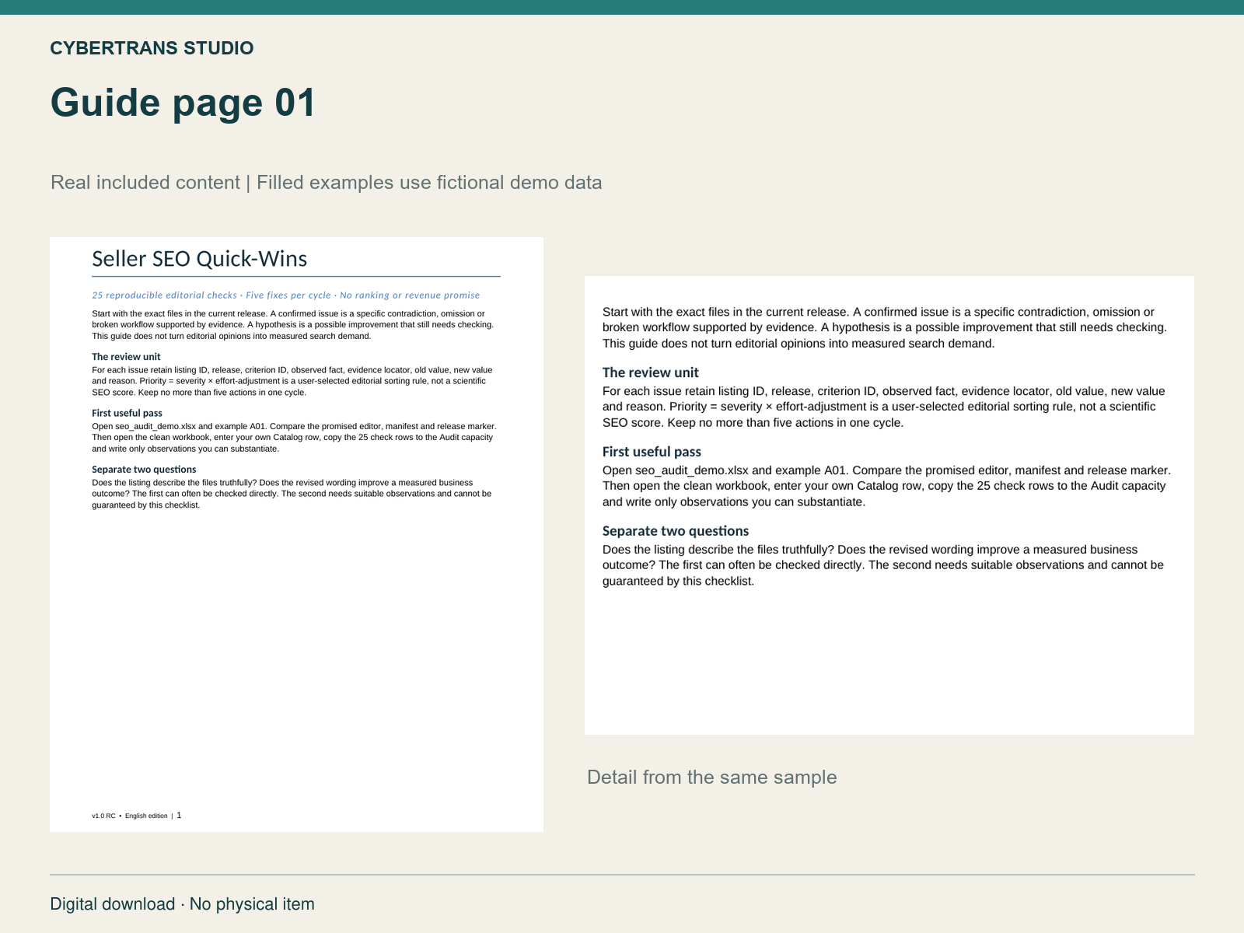
Task: Click 'Separate two questions' heading in left page
Action: [x=144, y=470]
